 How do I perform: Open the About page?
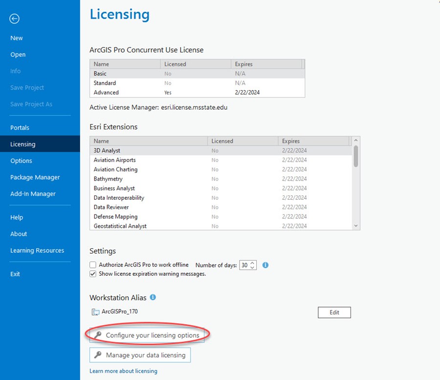[x=19, y=234]
